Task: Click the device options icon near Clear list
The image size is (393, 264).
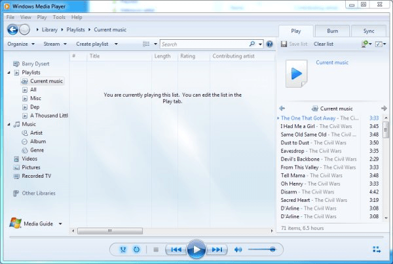Action: (x=365, y=44)
